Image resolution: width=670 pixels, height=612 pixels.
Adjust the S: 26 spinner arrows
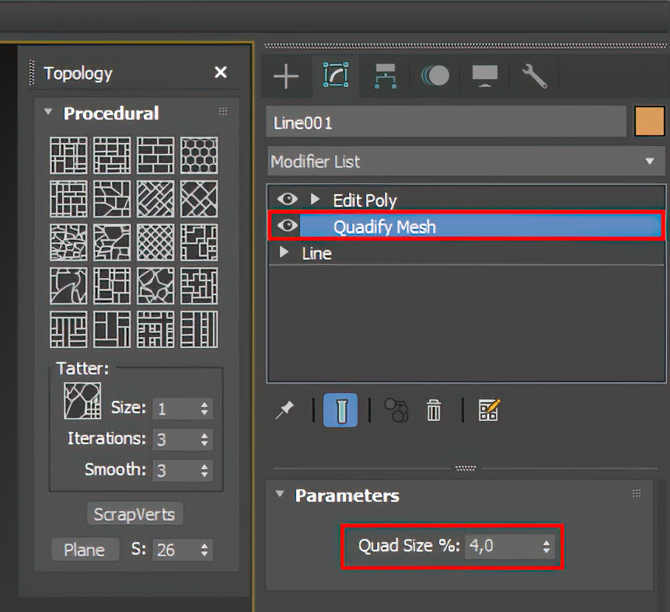click(x=204, y=550)
